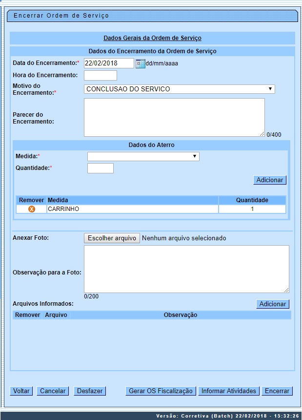Image resolution: width=302 pixels, height=420 pixels.
Task: Click the Escolher arquivo button
Action: coord(112,238)
